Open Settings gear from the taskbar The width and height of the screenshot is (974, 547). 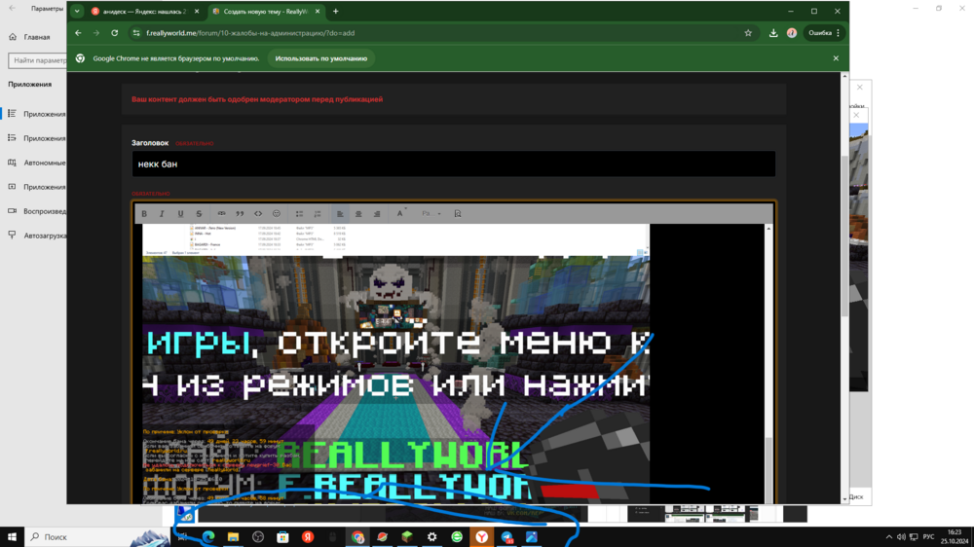point(431,537)
